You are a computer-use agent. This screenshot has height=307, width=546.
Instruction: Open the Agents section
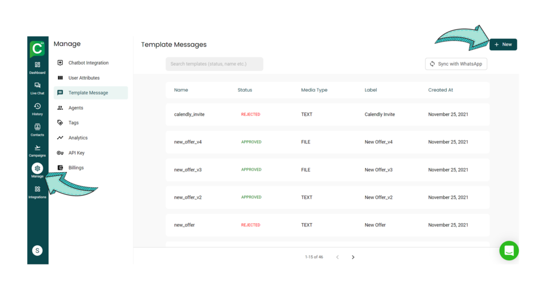(x=76, y=108)
